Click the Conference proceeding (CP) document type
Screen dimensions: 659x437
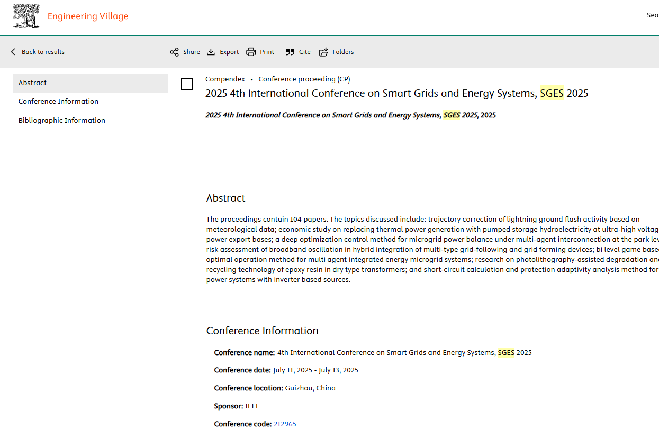tap(304, 79)
